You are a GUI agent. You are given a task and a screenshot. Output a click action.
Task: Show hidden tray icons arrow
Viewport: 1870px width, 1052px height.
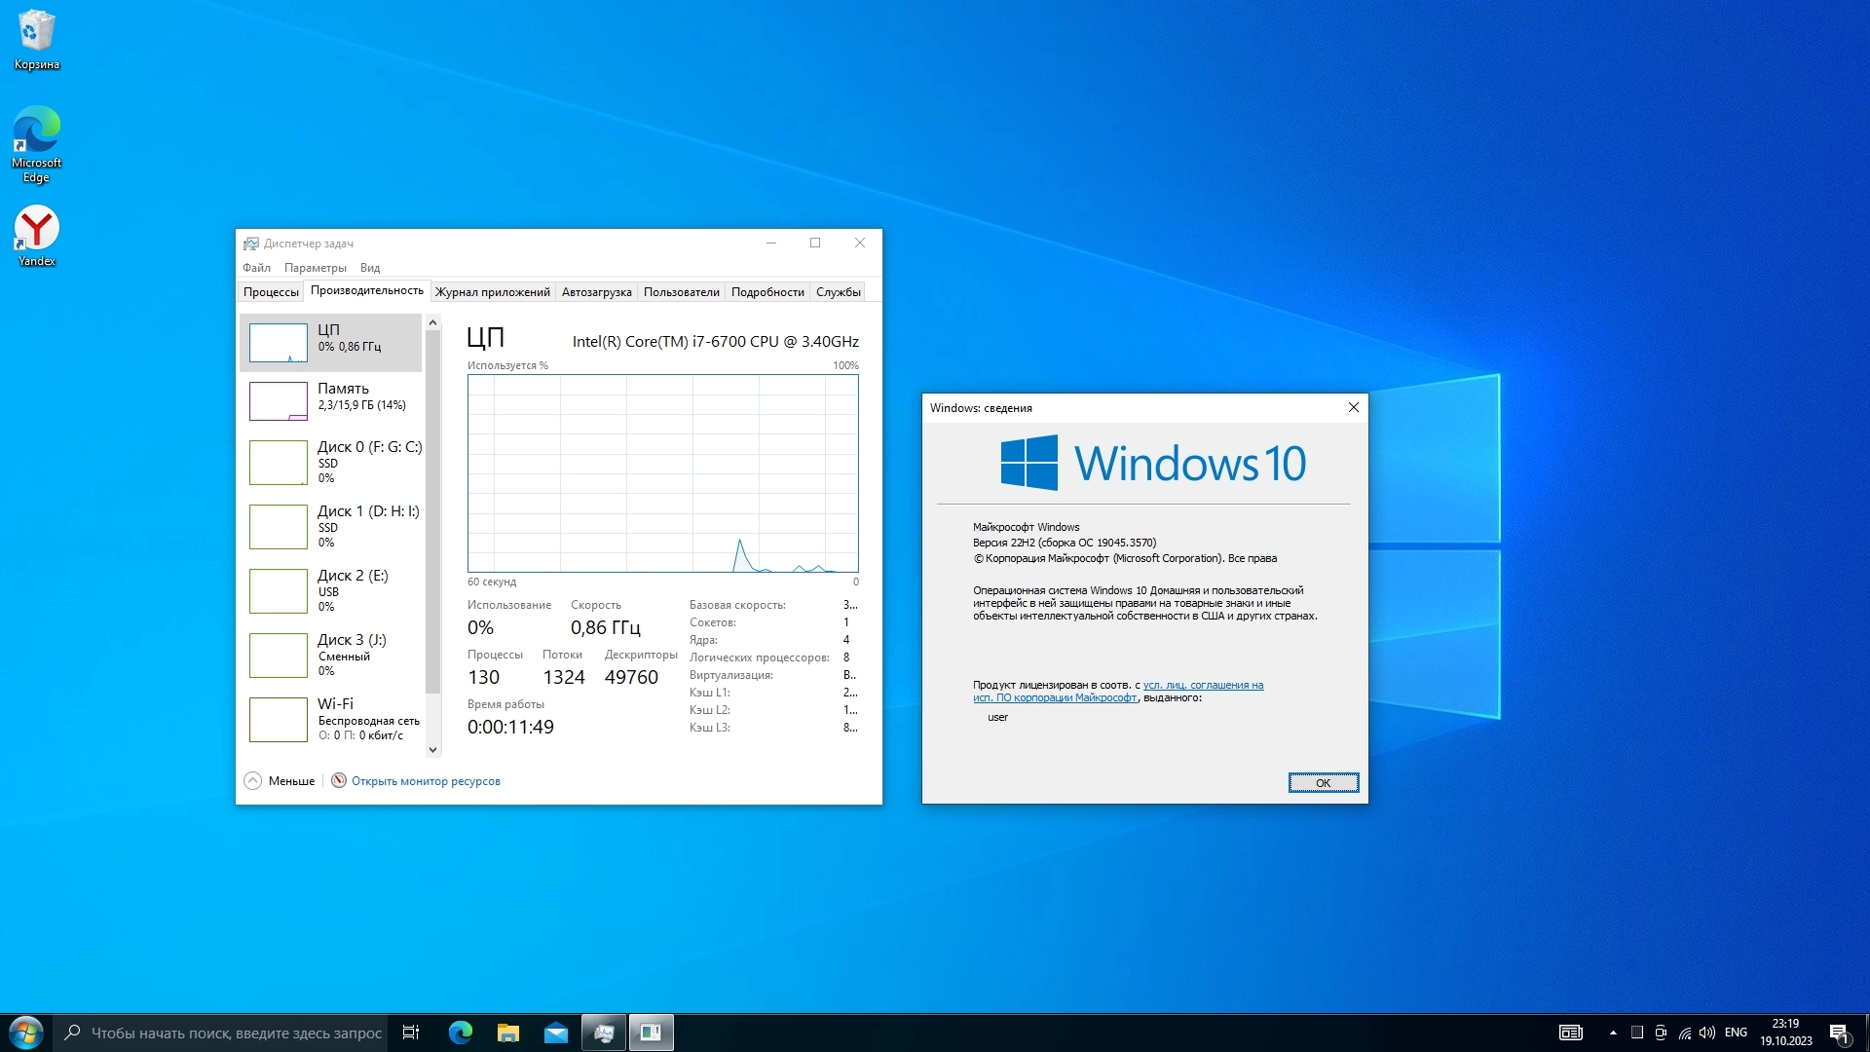tap(1613, 1033)
